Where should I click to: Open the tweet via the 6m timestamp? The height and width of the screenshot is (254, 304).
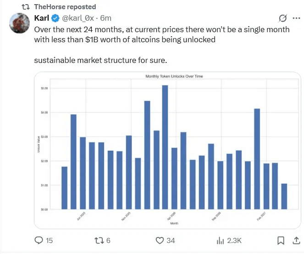coord(106,18)
